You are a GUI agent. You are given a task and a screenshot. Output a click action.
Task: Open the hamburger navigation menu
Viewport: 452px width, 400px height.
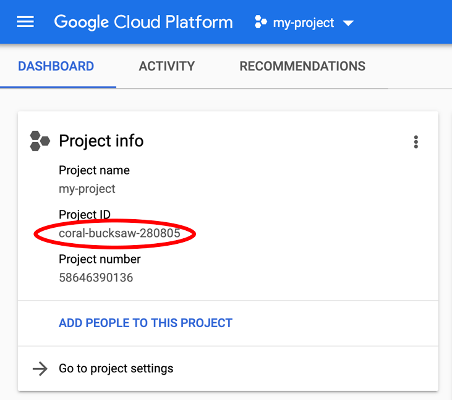(x=25, y=23)
